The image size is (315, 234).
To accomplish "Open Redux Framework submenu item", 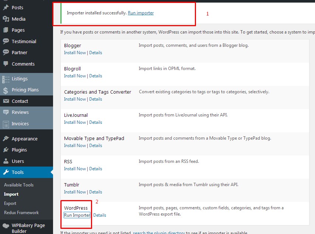I will tap(21, 213).
